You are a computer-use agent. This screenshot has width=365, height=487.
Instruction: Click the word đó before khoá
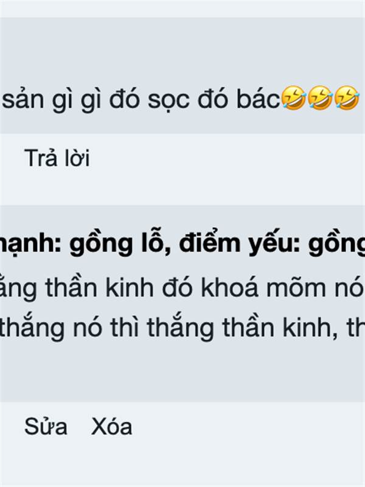point(177,287)
